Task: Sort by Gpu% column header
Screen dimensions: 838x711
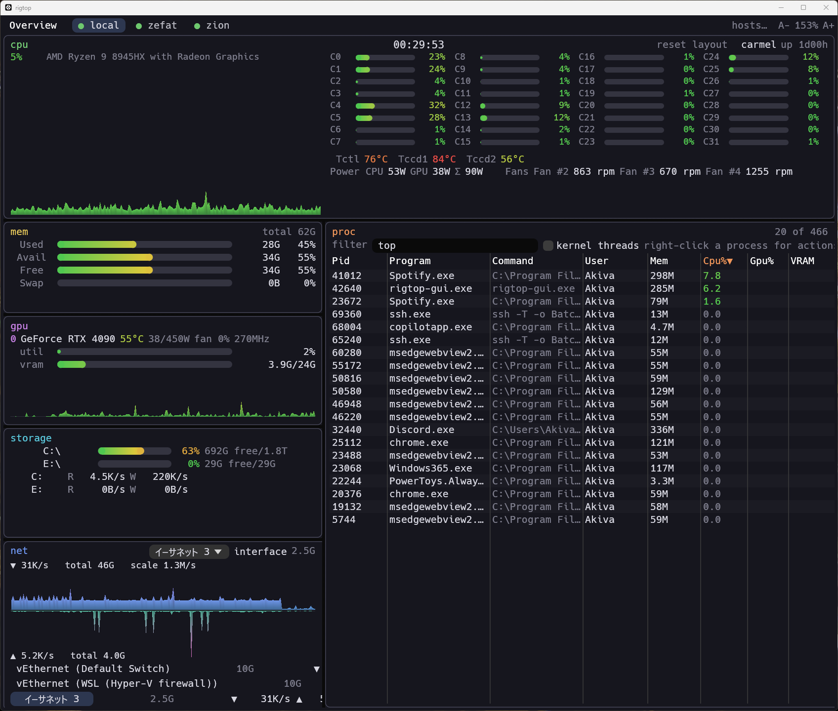Action: click(762, 261)
